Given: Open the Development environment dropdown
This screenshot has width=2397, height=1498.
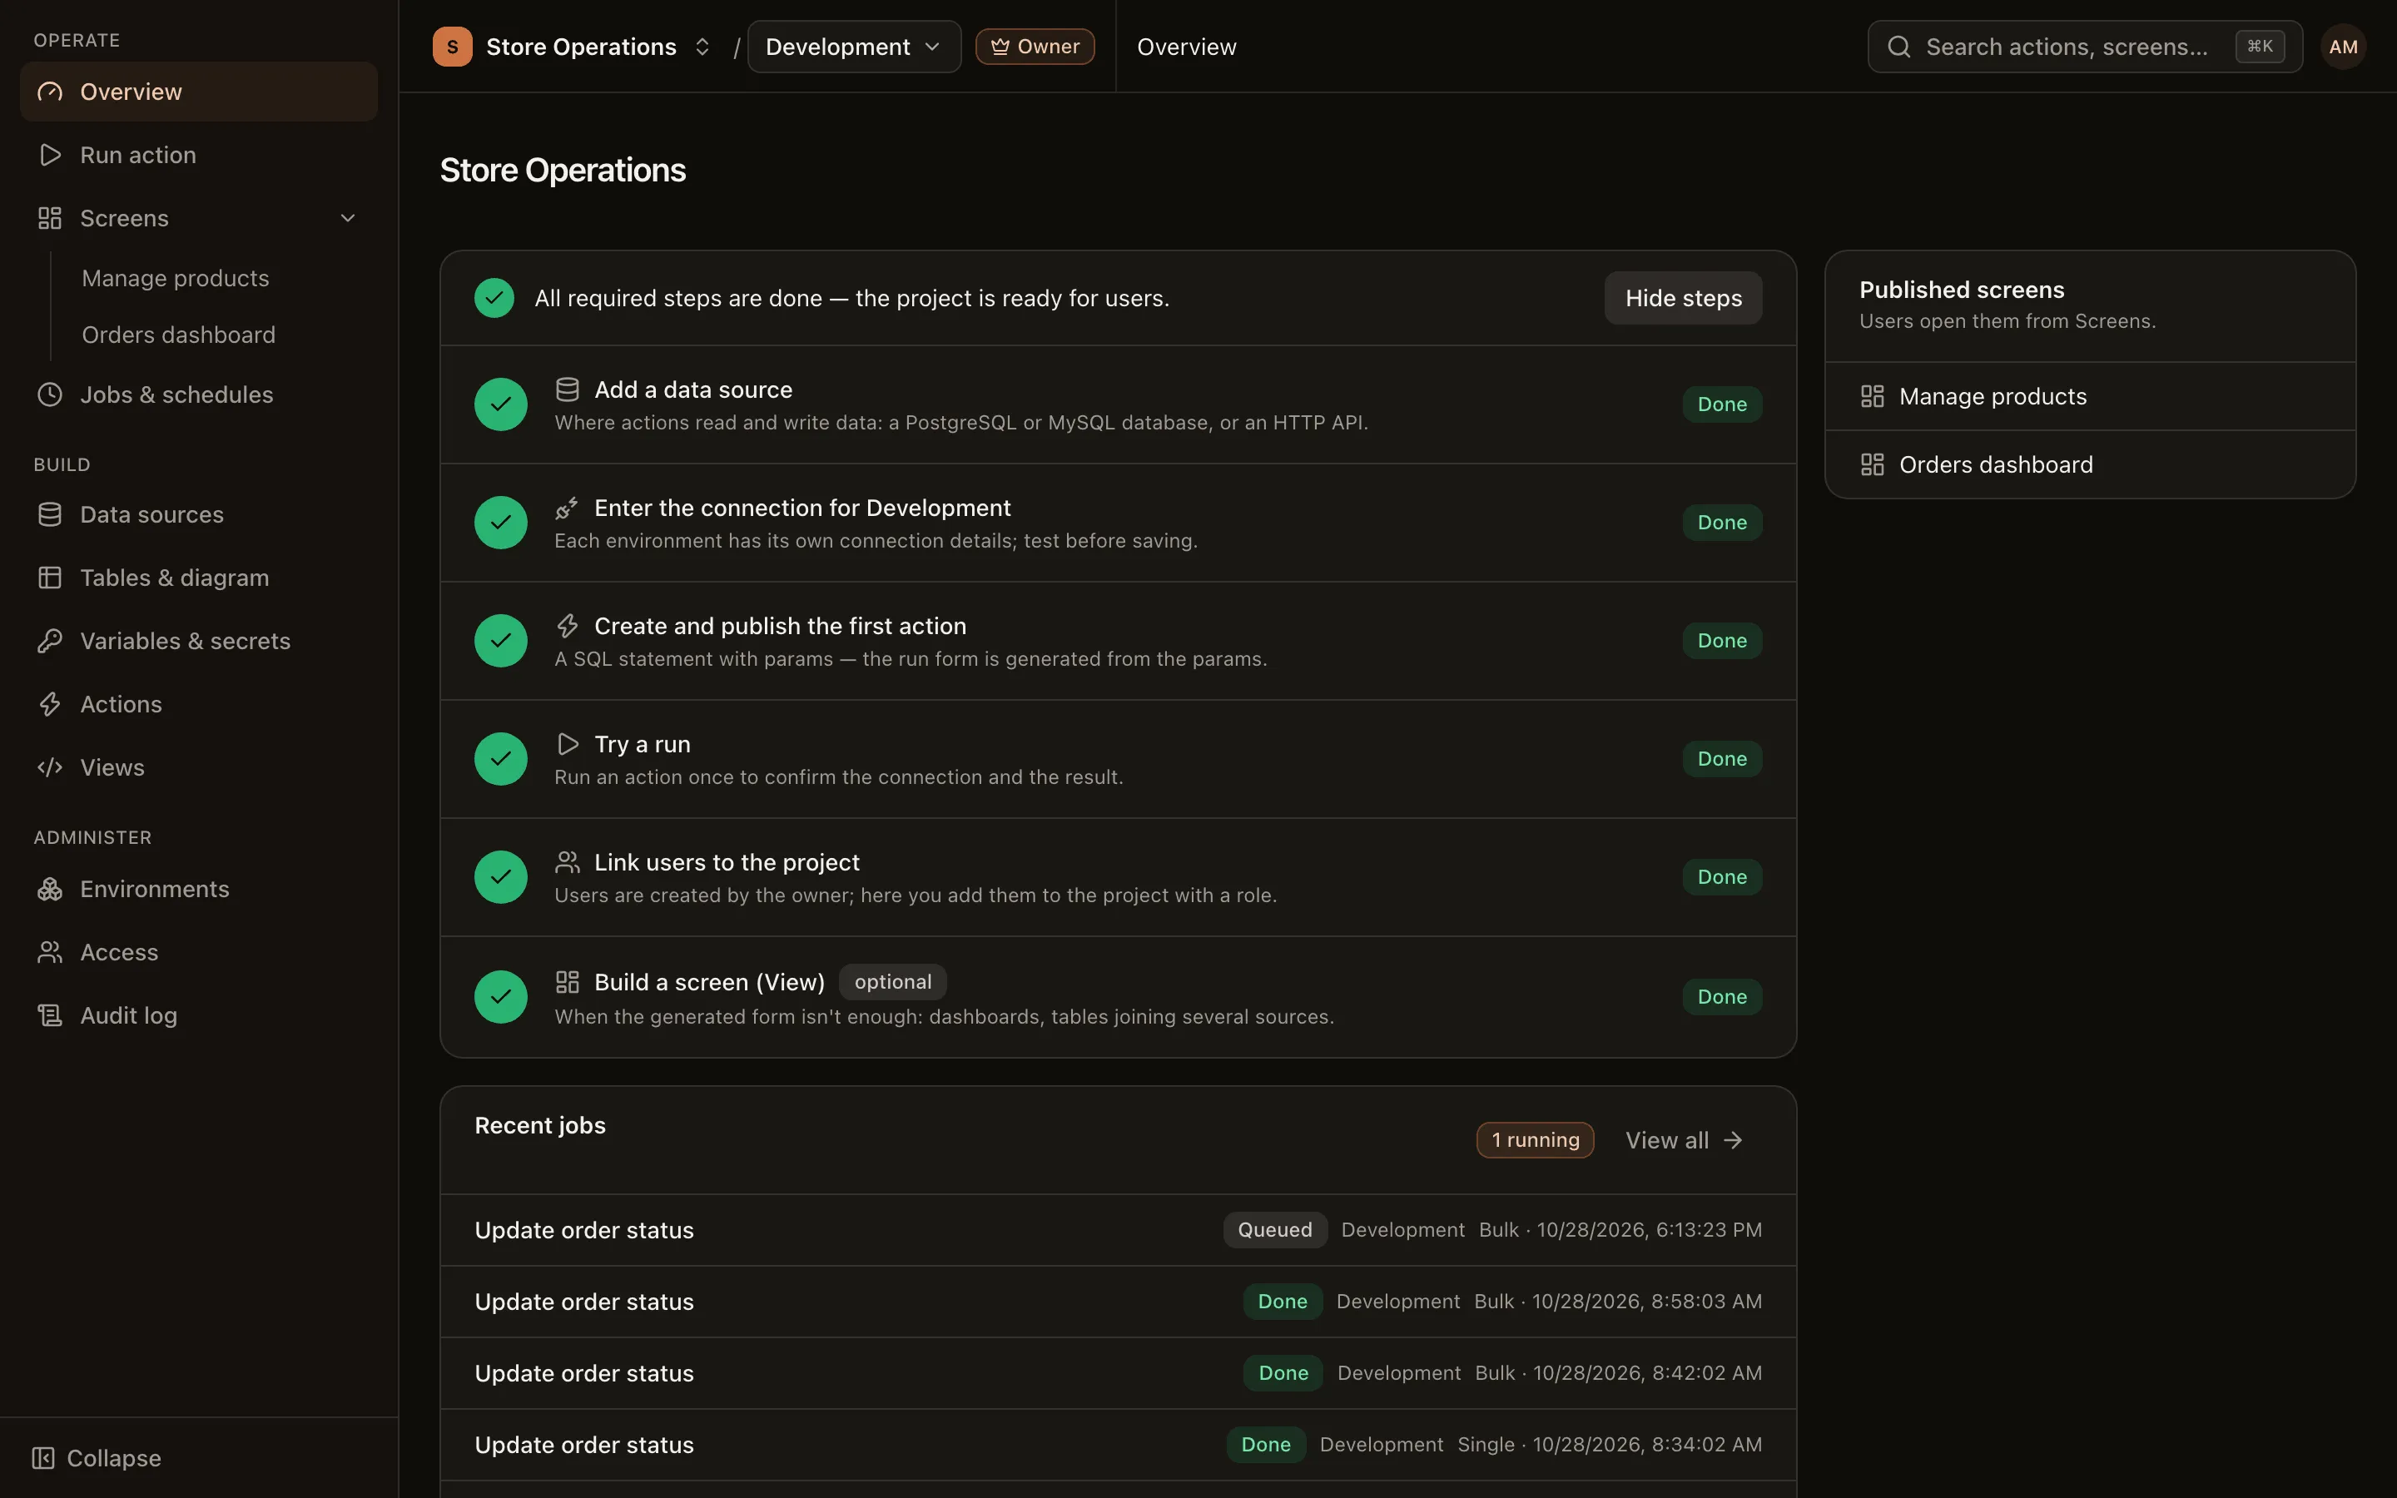Looking at the screenshot, I should [854, 47].
